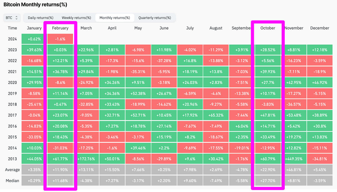The width and height of the screenshot is (337, 192).
Task: Switch to Weekly returns(%) tab
Action: (x=76, y=18)
